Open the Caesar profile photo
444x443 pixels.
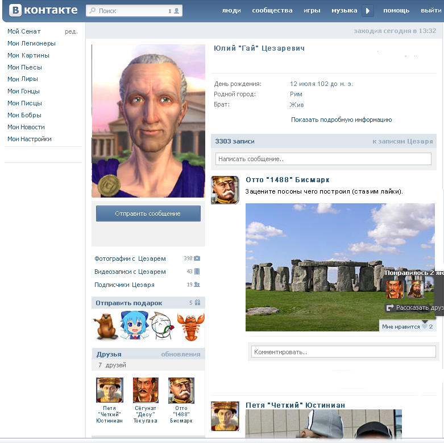[x=148, y=121]
